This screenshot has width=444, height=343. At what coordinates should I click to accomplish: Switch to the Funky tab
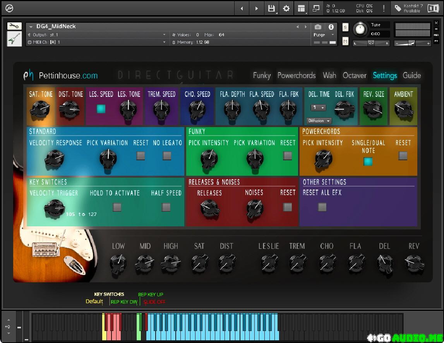(x=262, y=75)
